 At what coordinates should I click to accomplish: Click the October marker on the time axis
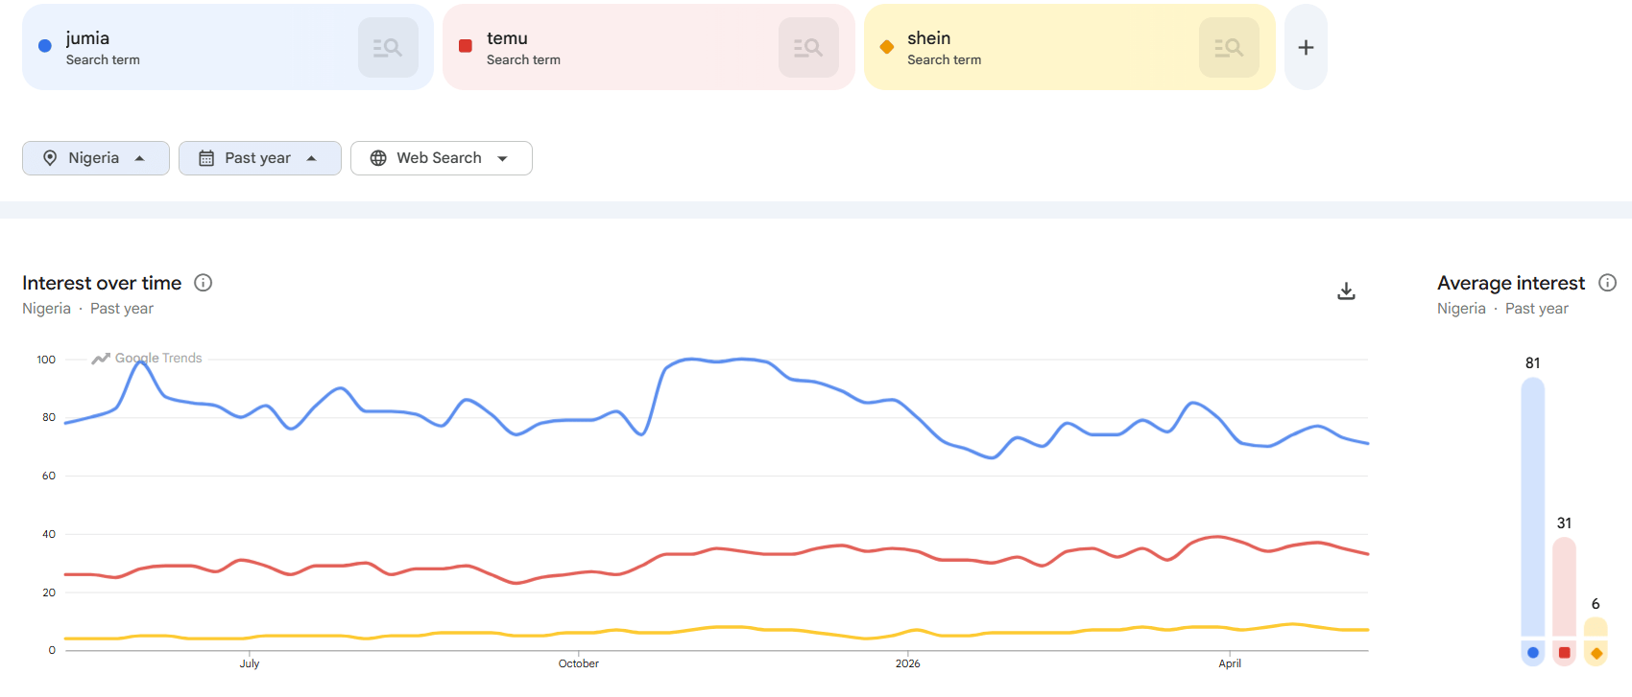pyautogui.click(x=579, y=663)
